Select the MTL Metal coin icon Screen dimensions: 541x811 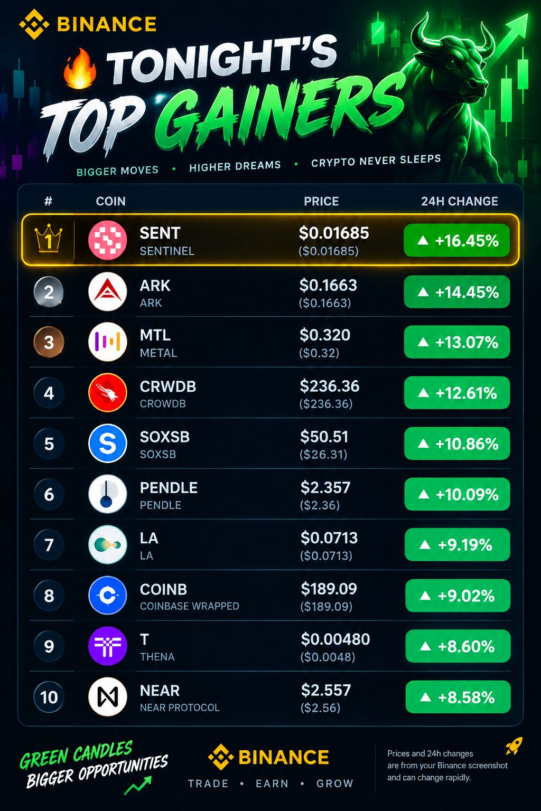point(107,342)
